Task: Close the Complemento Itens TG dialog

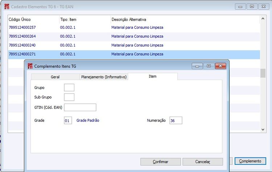Action: coord(221,66)
